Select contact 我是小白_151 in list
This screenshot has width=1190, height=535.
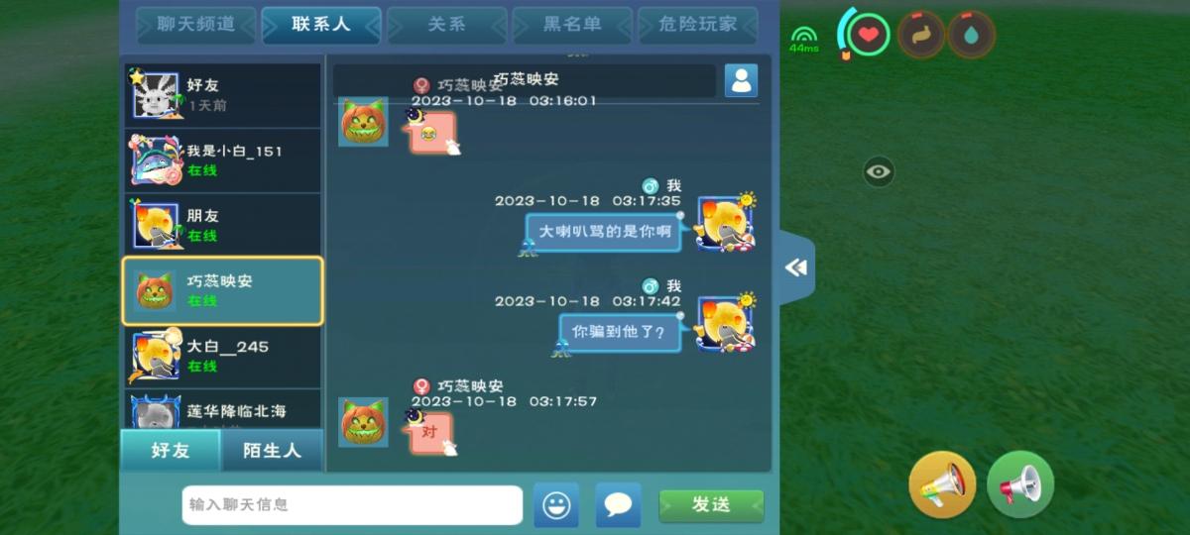pyautogui.click(x=222, y=160)
